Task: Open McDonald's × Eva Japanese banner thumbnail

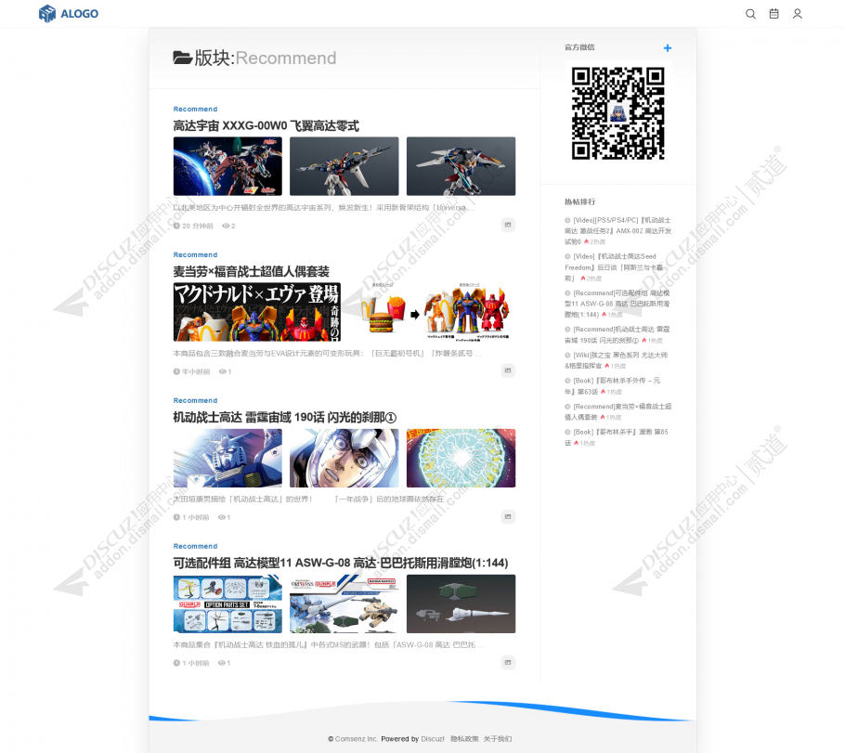Action: point(257,312)
